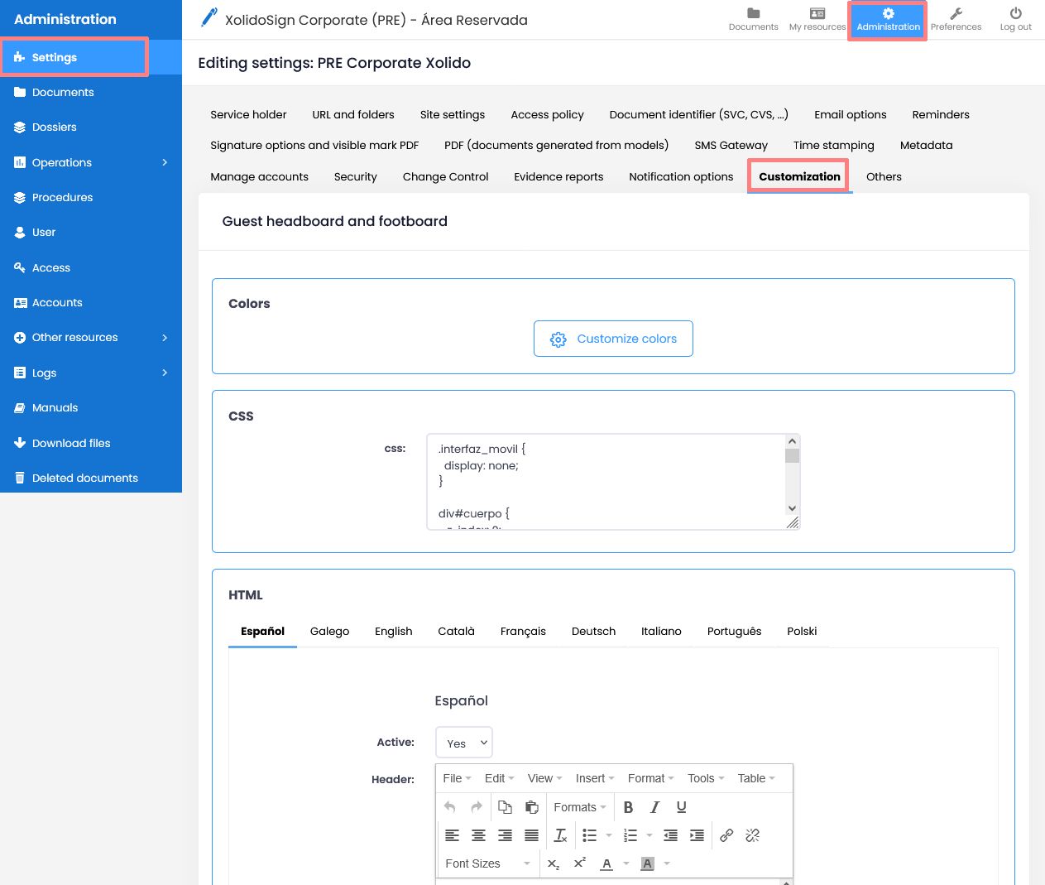Click the underline icon in the editor
Image resolution: width=1045 pixels, height=885 pixels.
pyautogui.click(x=681, y=807)
